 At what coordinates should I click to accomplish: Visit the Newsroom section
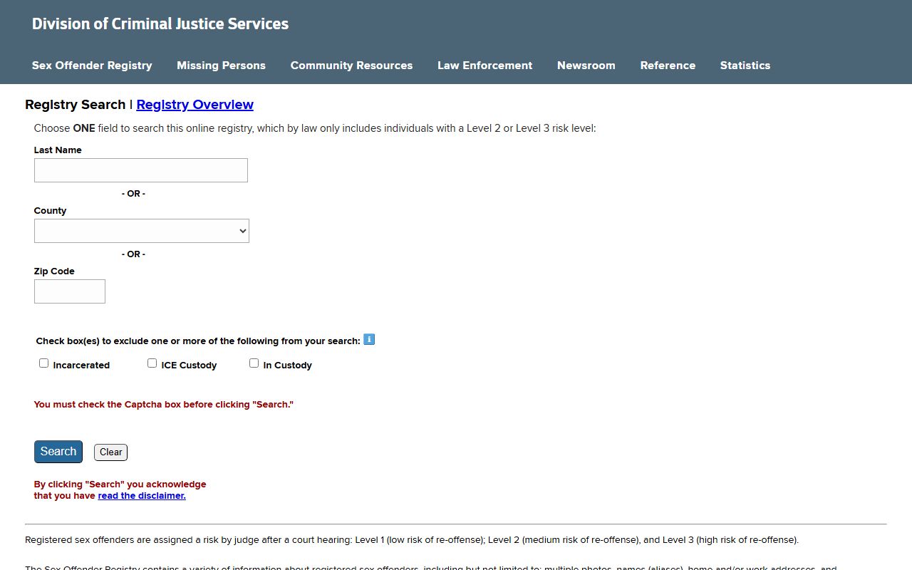coord(586,66)
